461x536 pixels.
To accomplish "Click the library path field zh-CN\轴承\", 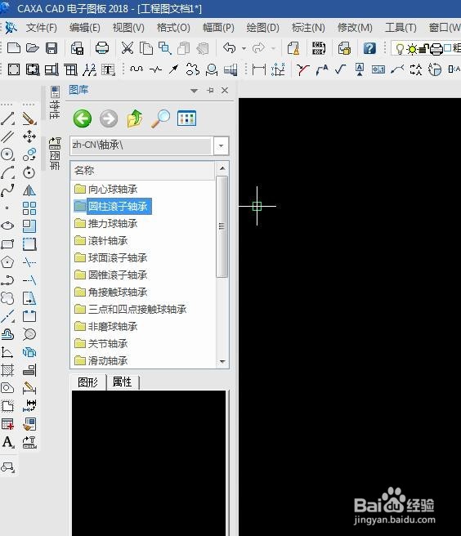I will [141, 145].
